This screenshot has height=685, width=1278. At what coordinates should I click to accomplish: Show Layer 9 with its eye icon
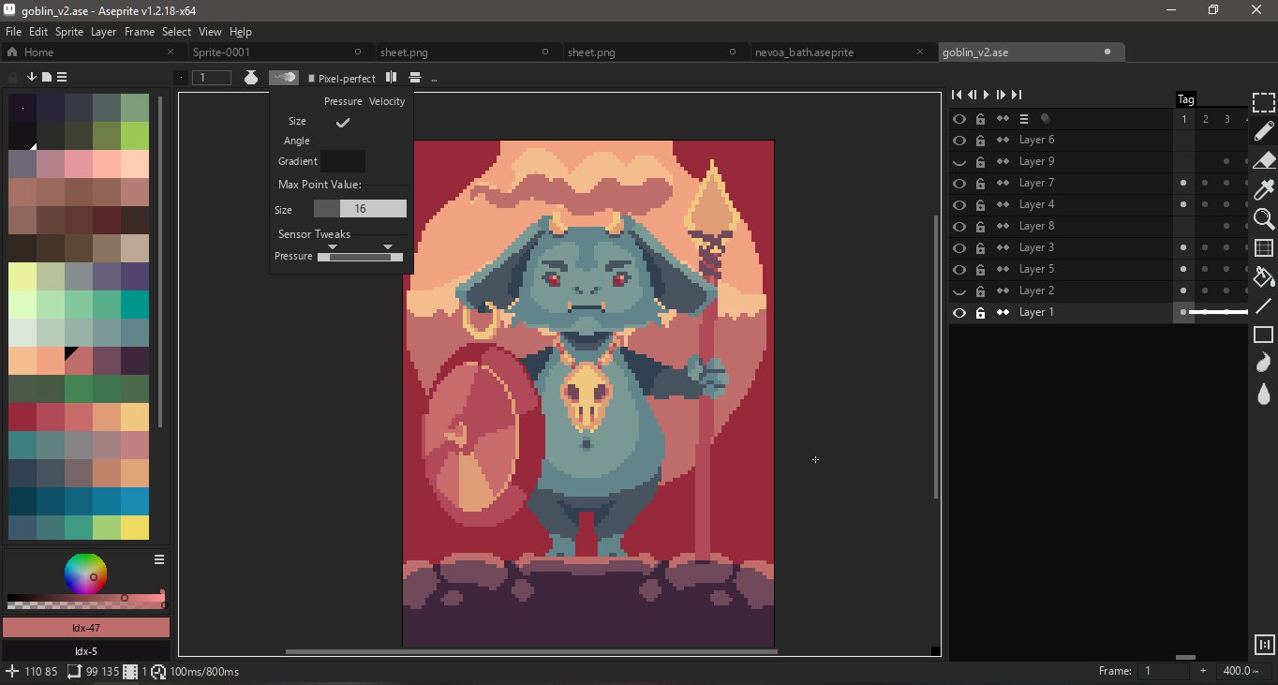coord(958,162)
